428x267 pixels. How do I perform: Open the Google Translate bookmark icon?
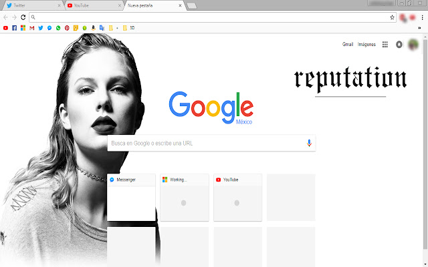pyautogui.click(x=102, y=28)
